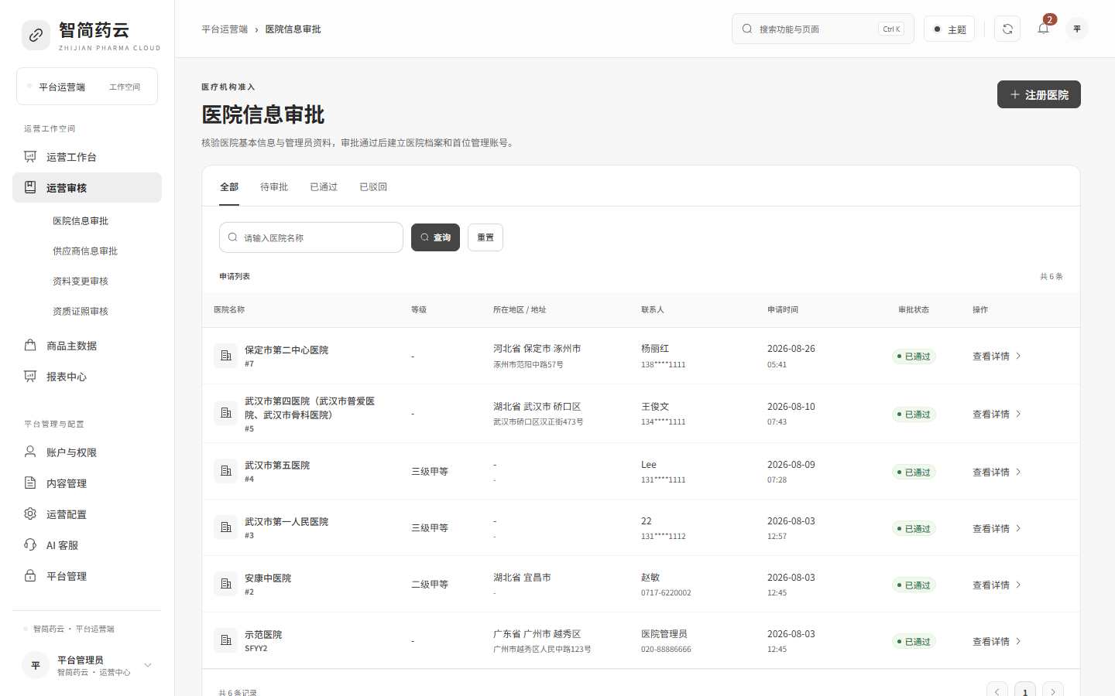Open 账户与权限 in the sidebar
1115x696 pixels.
pos(87,452)
